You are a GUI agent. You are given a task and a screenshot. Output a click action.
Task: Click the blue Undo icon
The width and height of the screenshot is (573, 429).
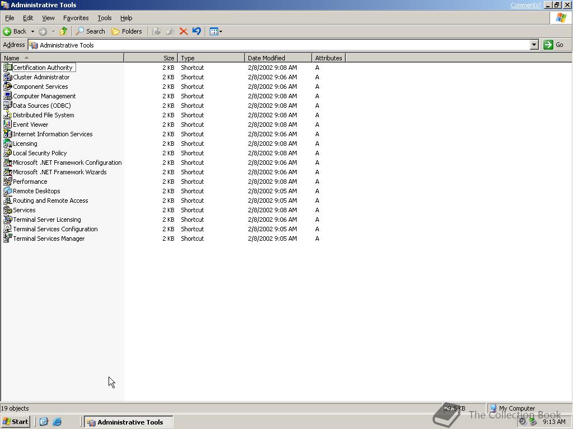pyautogui.click(x=196, y=31)
